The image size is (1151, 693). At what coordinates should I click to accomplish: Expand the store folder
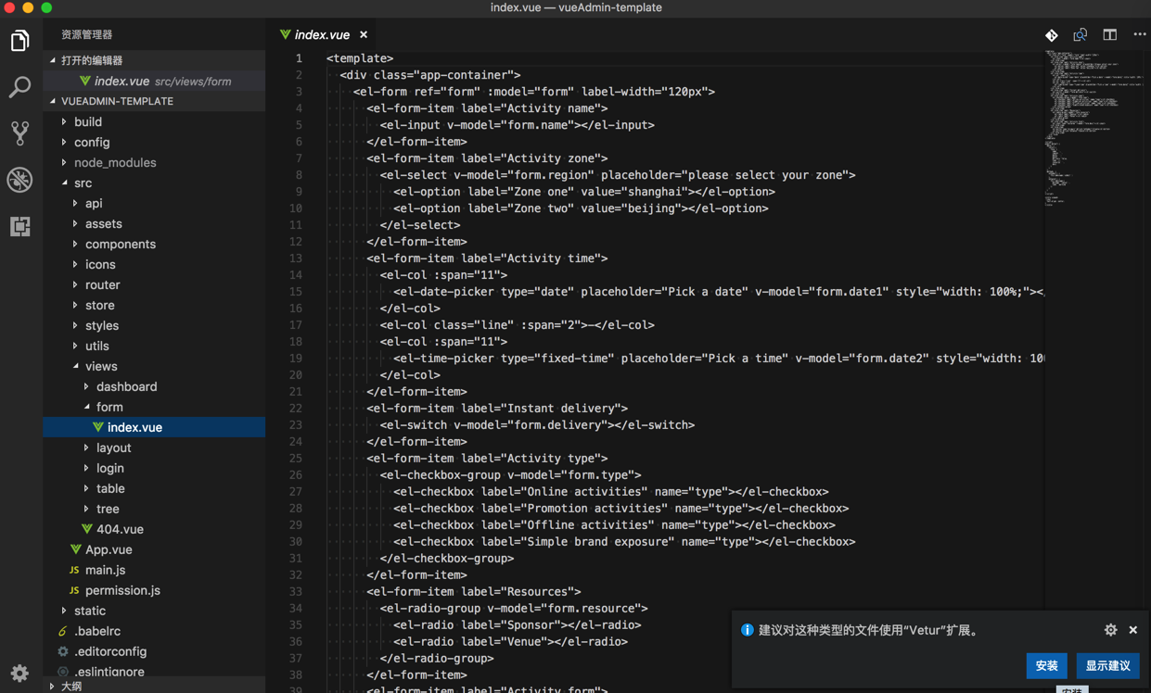point(75,305)
